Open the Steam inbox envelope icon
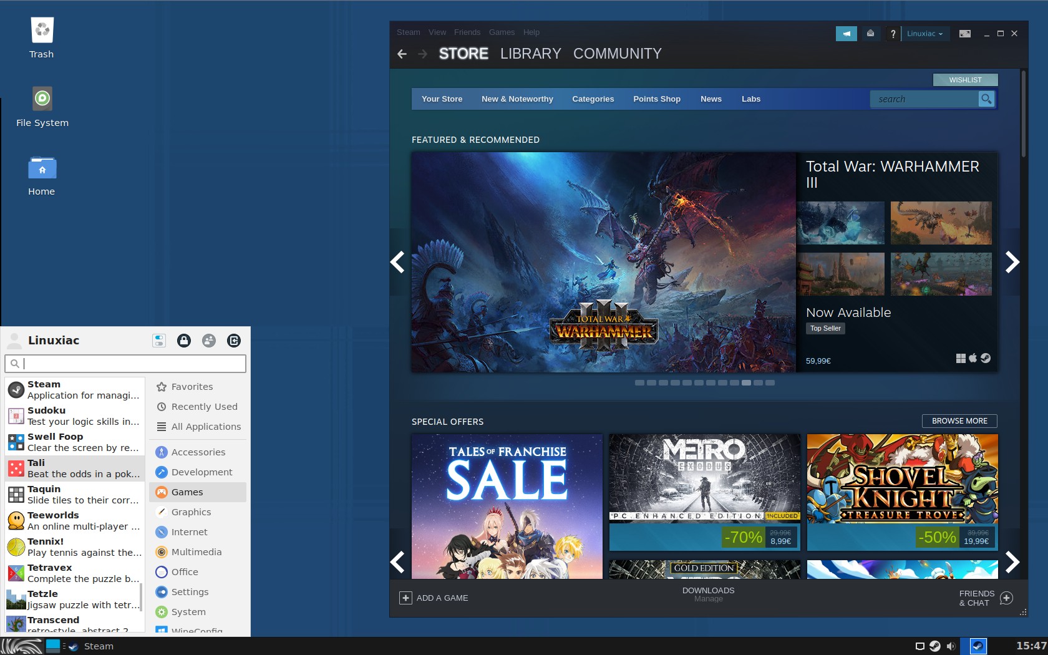This screenshot has height=655, width=1048. pyautogui.click(x=870, y=34)
